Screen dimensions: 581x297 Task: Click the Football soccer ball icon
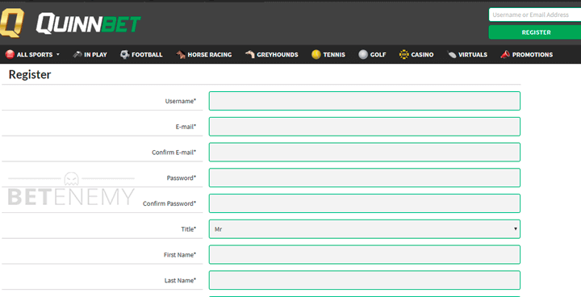coord(124,55)
